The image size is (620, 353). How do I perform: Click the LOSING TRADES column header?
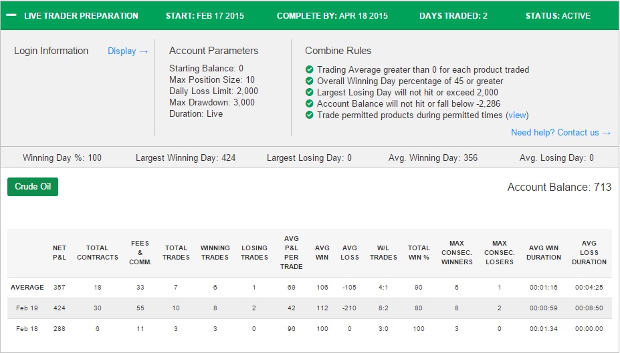pyautogui.click(x=254, y=253)
